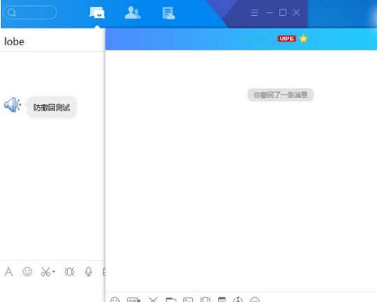Image resolution: width=377 pixels, height=302 pixels.
Task: Click the GIF icon in the right chat's bottom toolbar
Action: [133, 300]
